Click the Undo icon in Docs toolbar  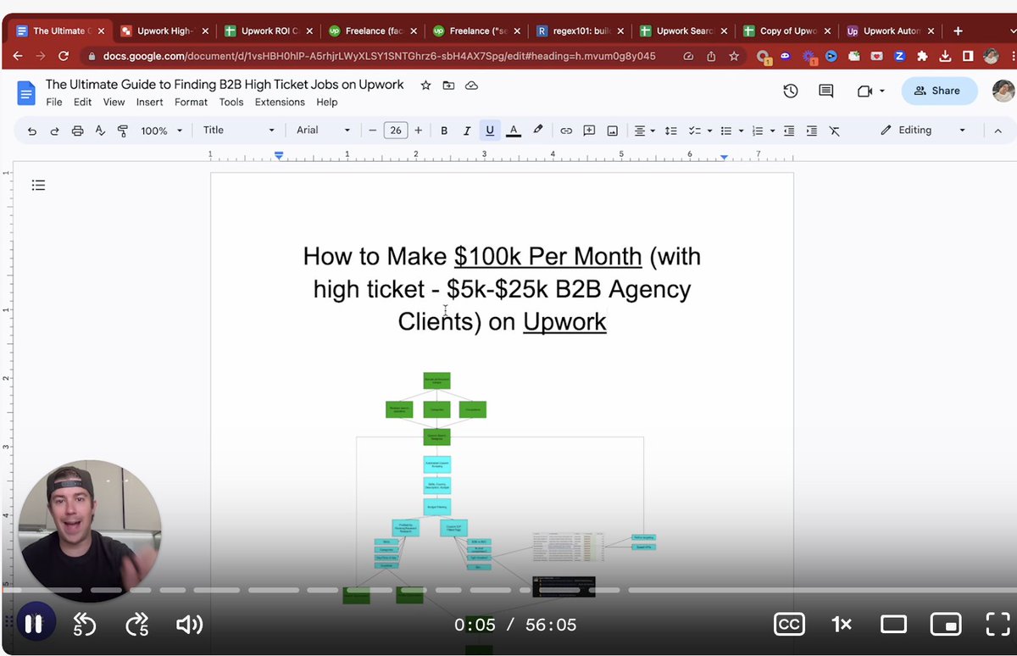(x=32, y=131)
